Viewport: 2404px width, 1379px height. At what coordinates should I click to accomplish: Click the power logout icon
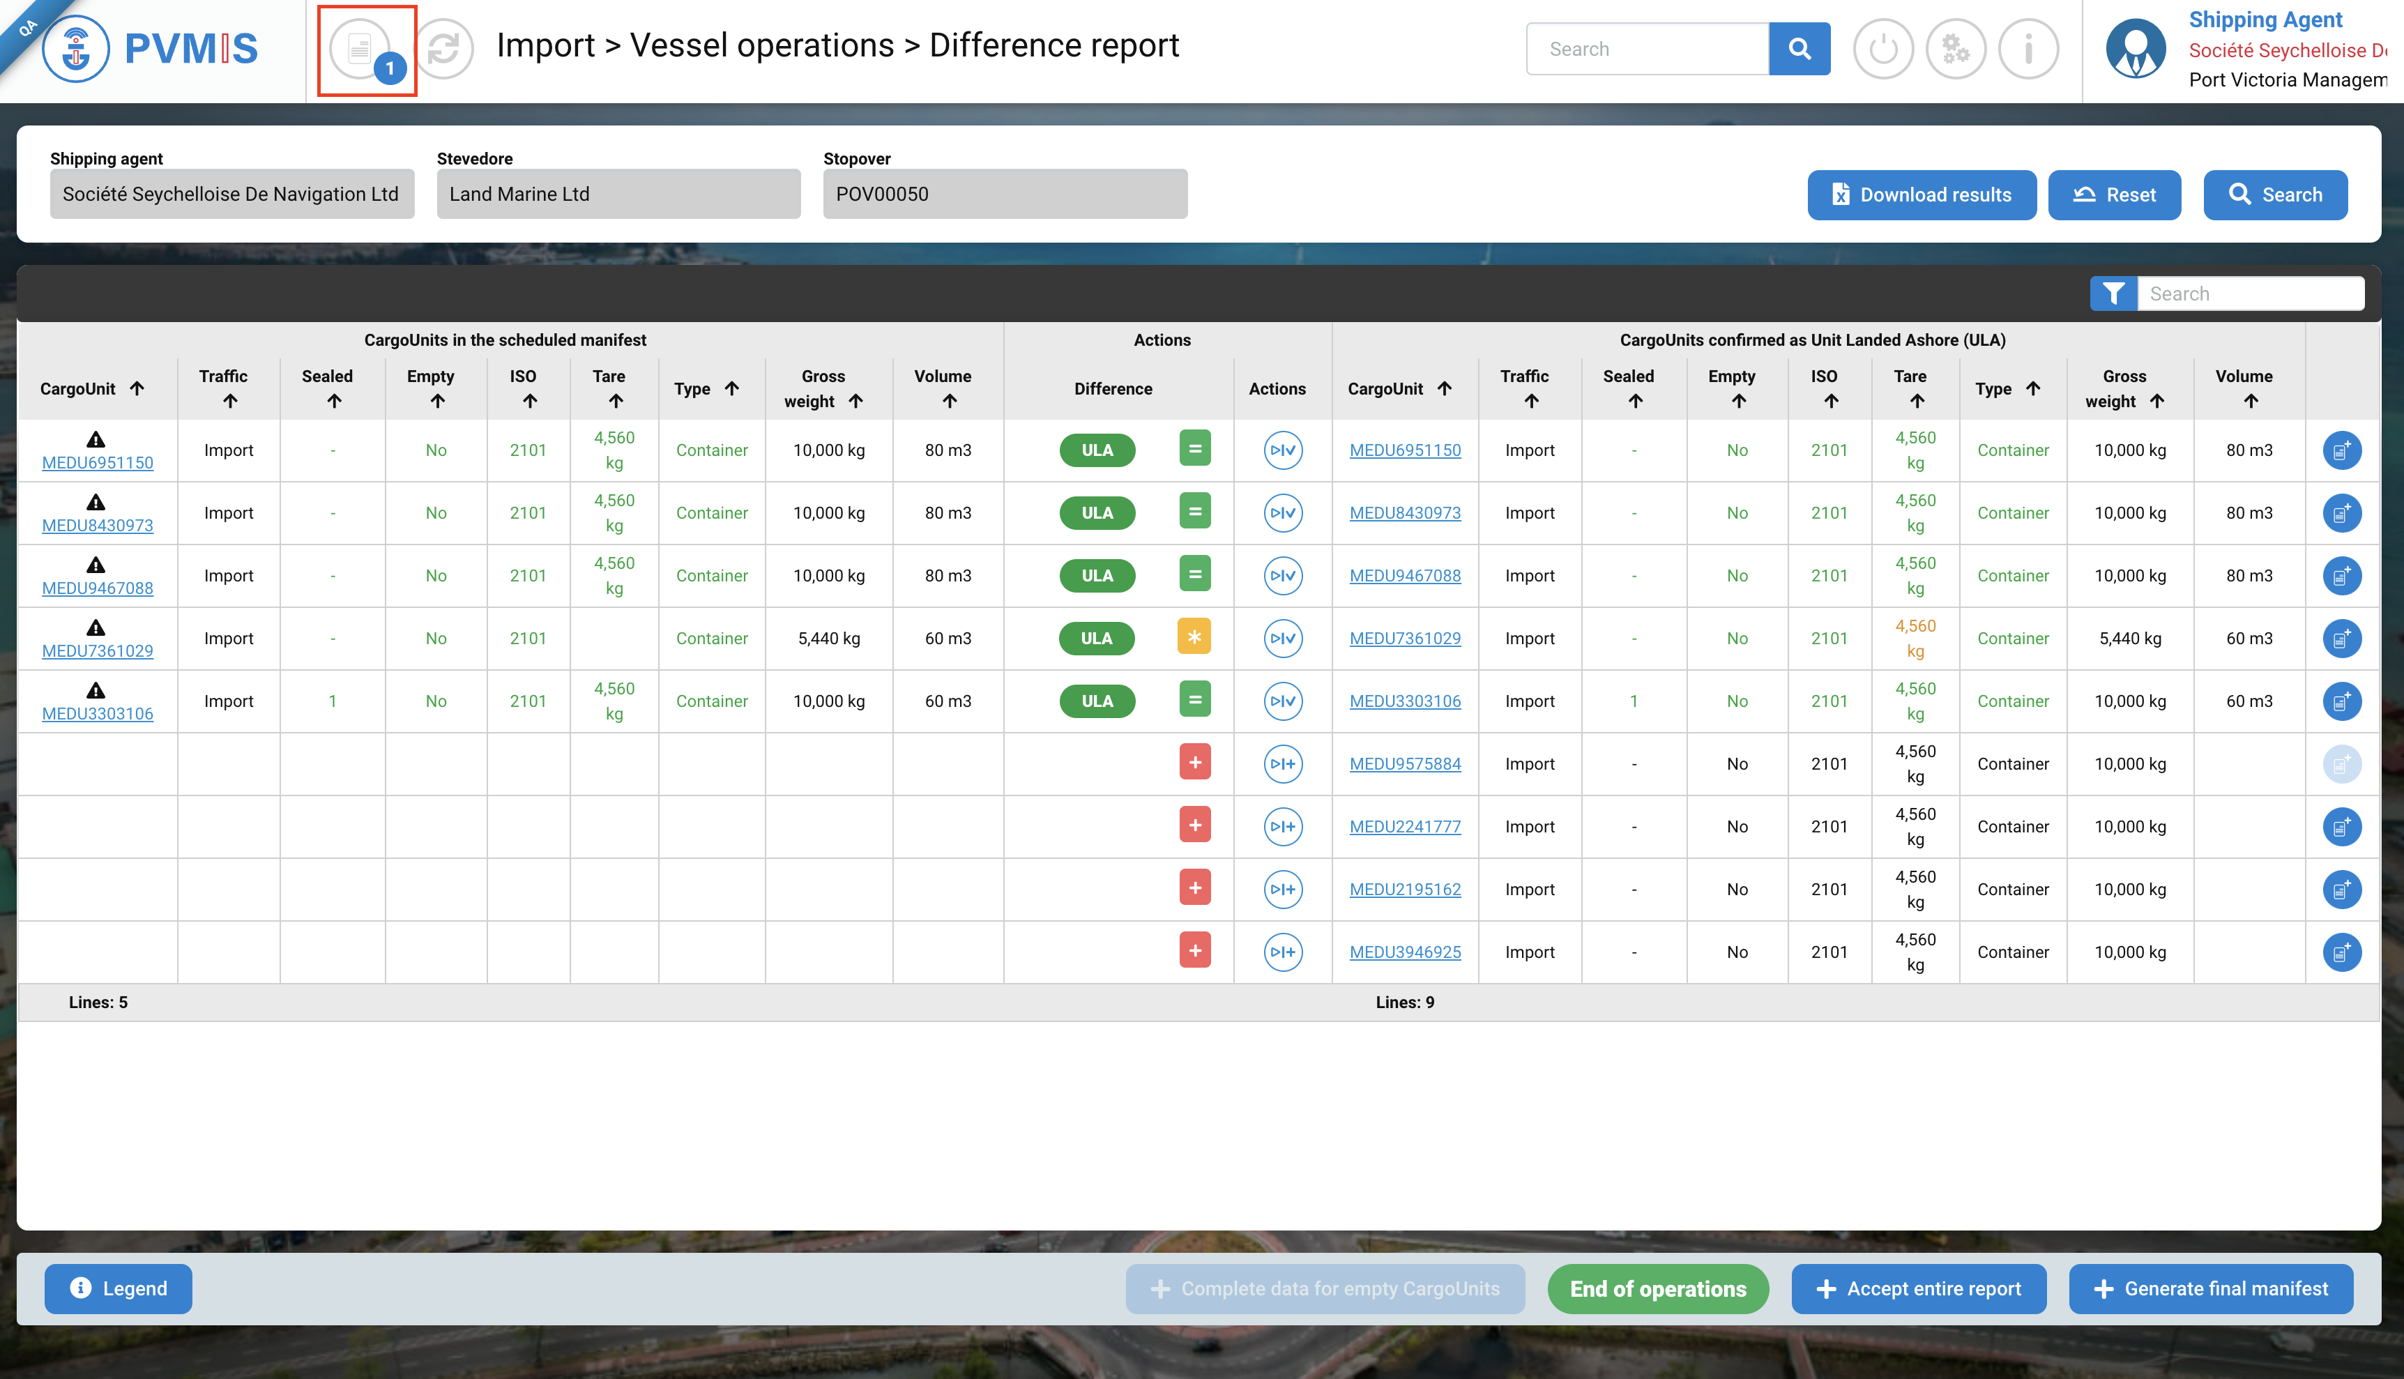tap(1883, 49)
